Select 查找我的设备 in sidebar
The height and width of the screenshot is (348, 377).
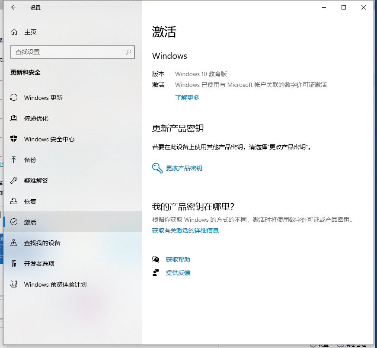(42, 243)
